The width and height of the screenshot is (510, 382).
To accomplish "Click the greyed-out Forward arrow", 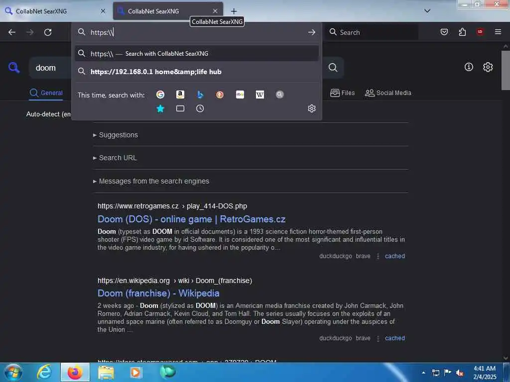I will click(30, 32).
